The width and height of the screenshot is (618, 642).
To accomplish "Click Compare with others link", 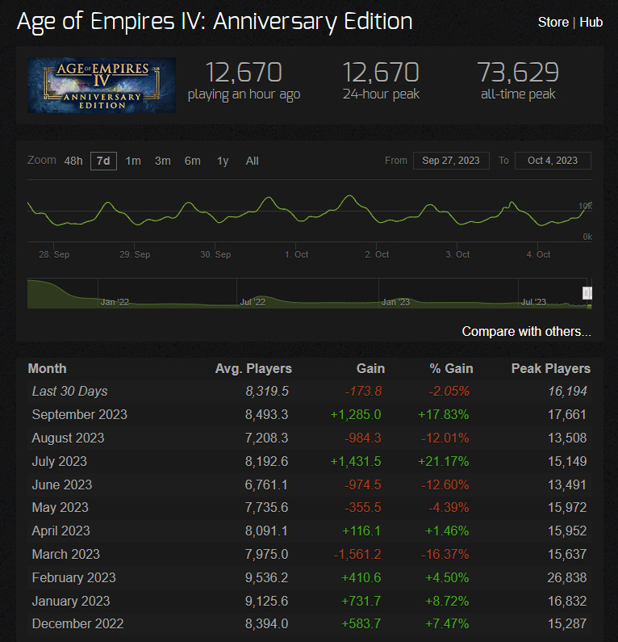I will [x=526, y=331].
